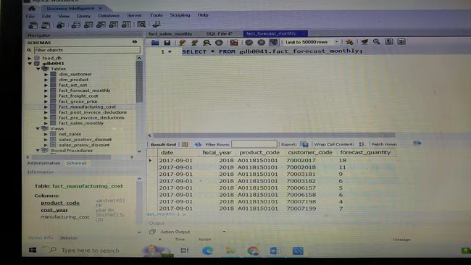This screenshot has width=471, height=265.
Task: Expand fact_forecast_monthly table node
Action: pos(46,91)
